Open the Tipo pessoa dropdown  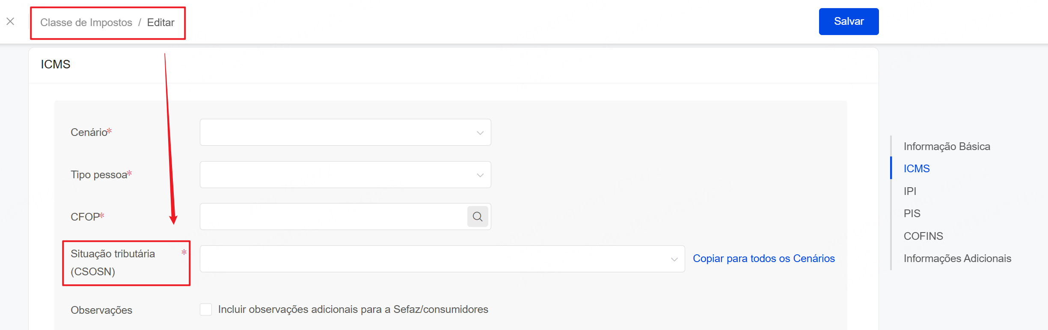click(345, 175)
